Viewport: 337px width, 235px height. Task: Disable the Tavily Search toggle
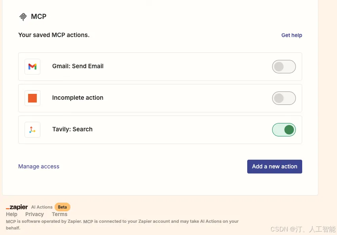[284, 130]
